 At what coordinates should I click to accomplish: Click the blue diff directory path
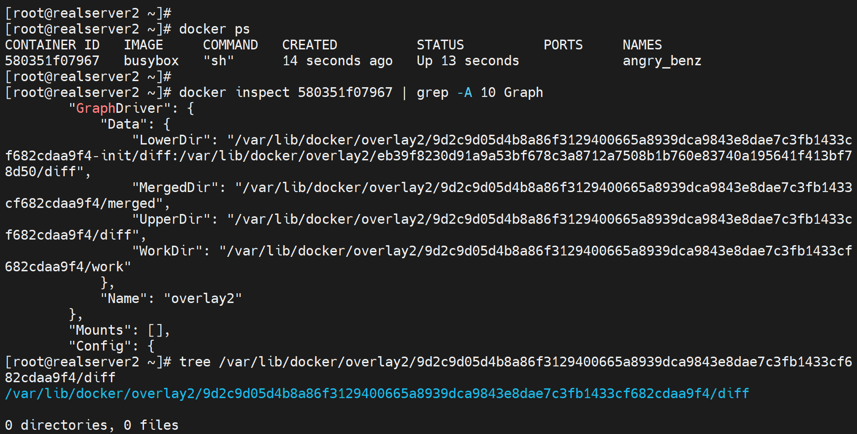coord(377,394)
